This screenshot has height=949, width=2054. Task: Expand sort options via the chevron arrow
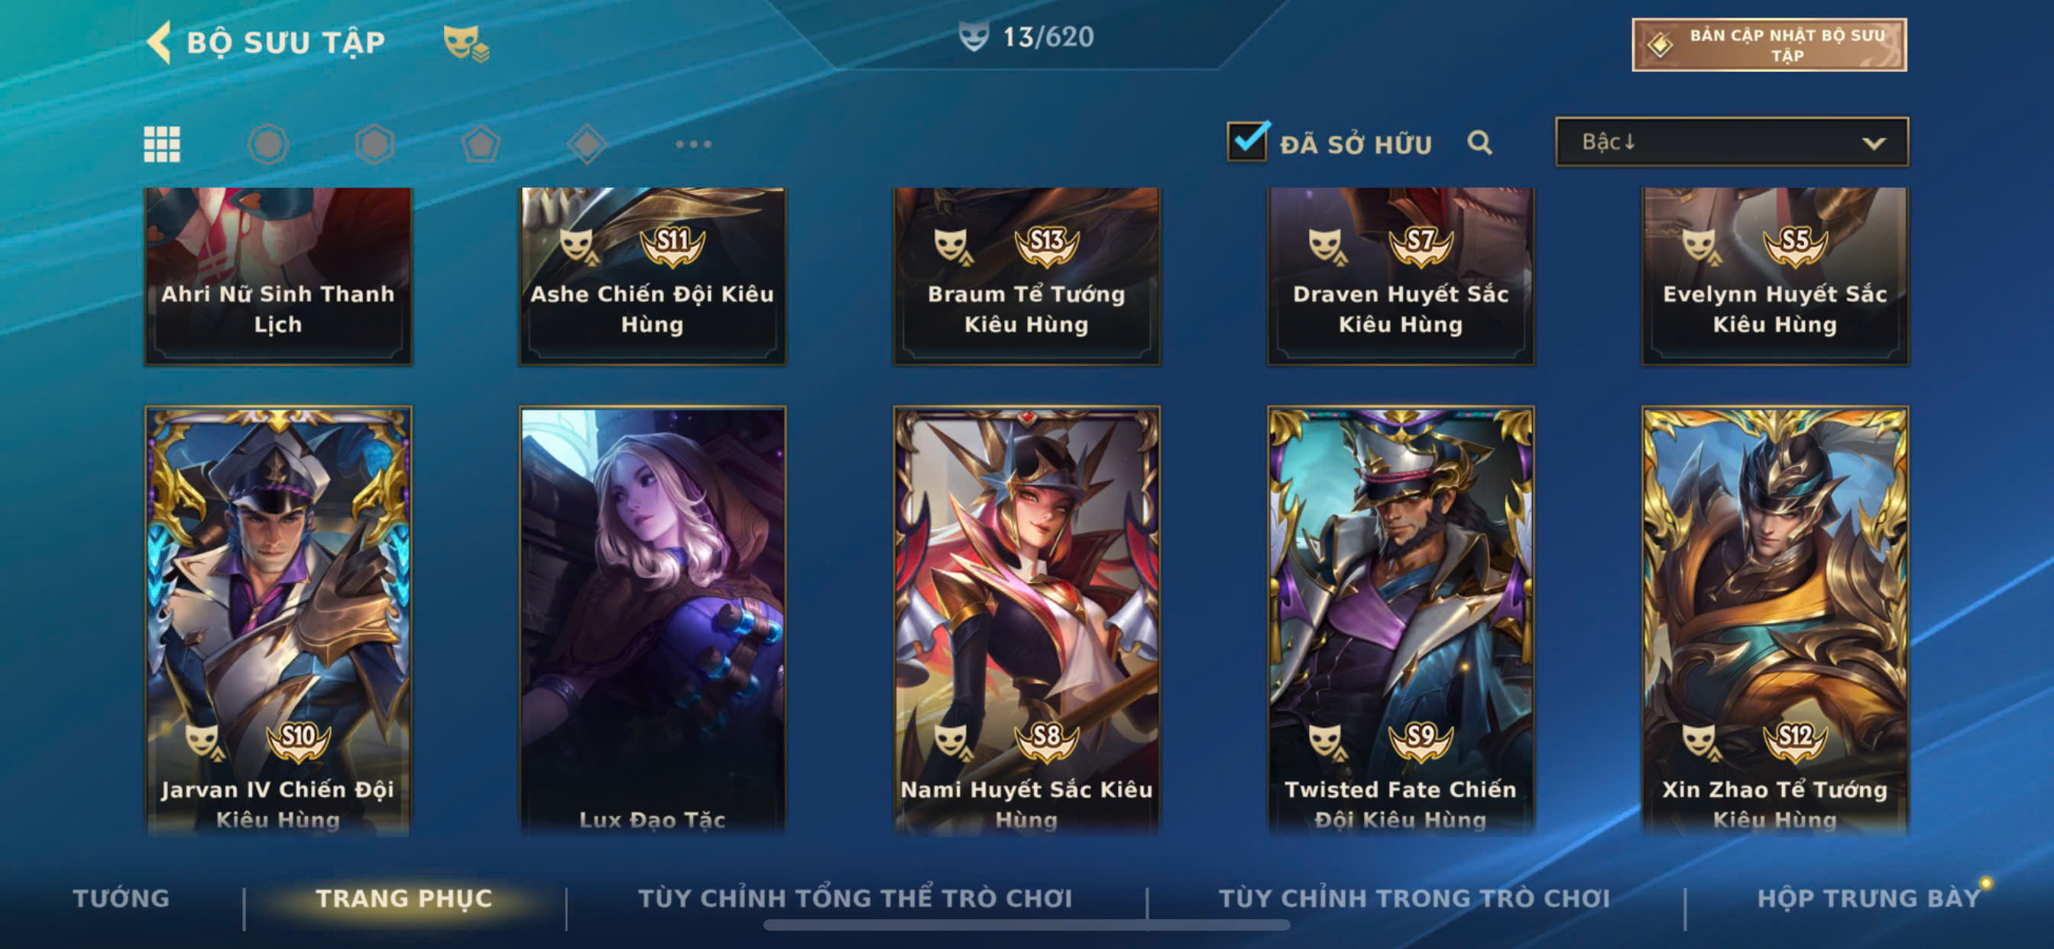click(1873, 144)
